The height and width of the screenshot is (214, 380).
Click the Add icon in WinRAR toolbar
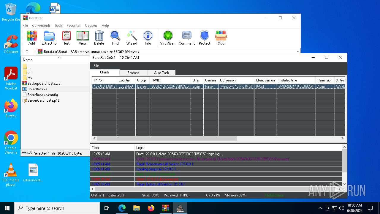tap(32, 38)
